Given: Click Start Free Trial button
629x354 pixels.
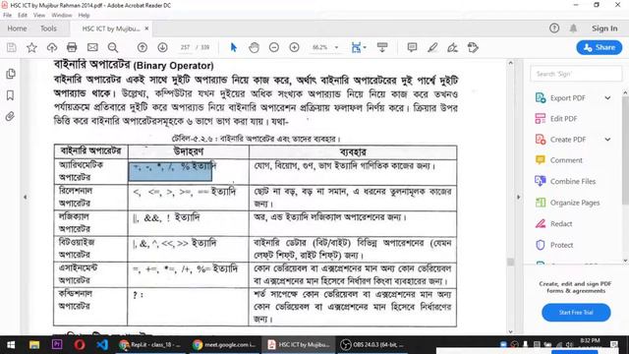Looking at the screenshot, I should [x=576, y=313].
